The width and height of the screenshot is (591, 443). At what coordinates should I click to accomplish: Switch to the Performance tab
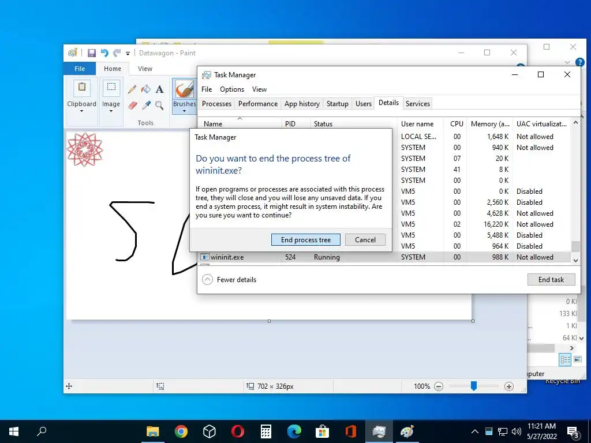click(258, 104)
